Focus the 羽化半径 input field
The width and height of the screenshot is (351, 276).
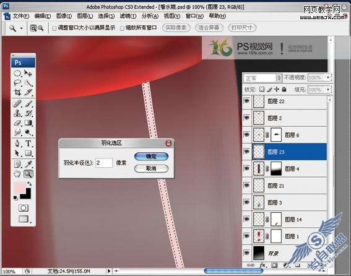coord(103,163)
